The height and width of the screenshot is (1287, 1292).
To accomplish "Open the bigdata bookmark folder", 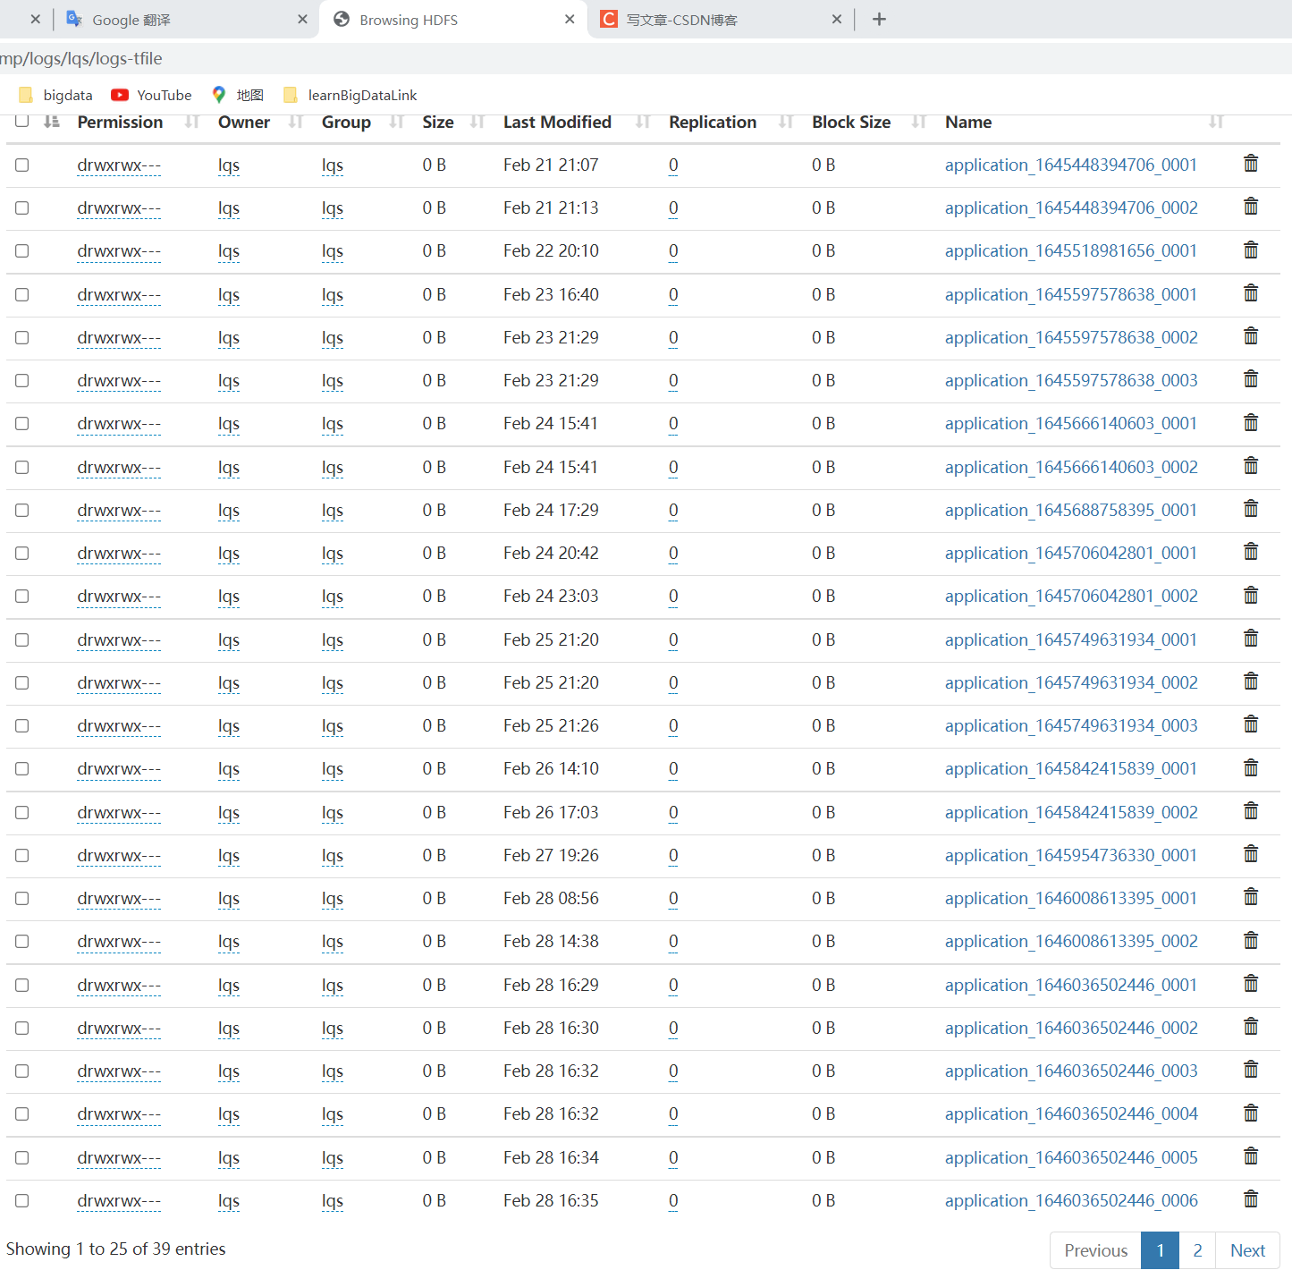I will [x=55, y=95].
